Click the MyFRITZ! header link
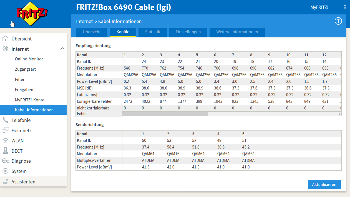Image resolution: width=350 pixels, height=197 pixels. click(x=319, y=7)
